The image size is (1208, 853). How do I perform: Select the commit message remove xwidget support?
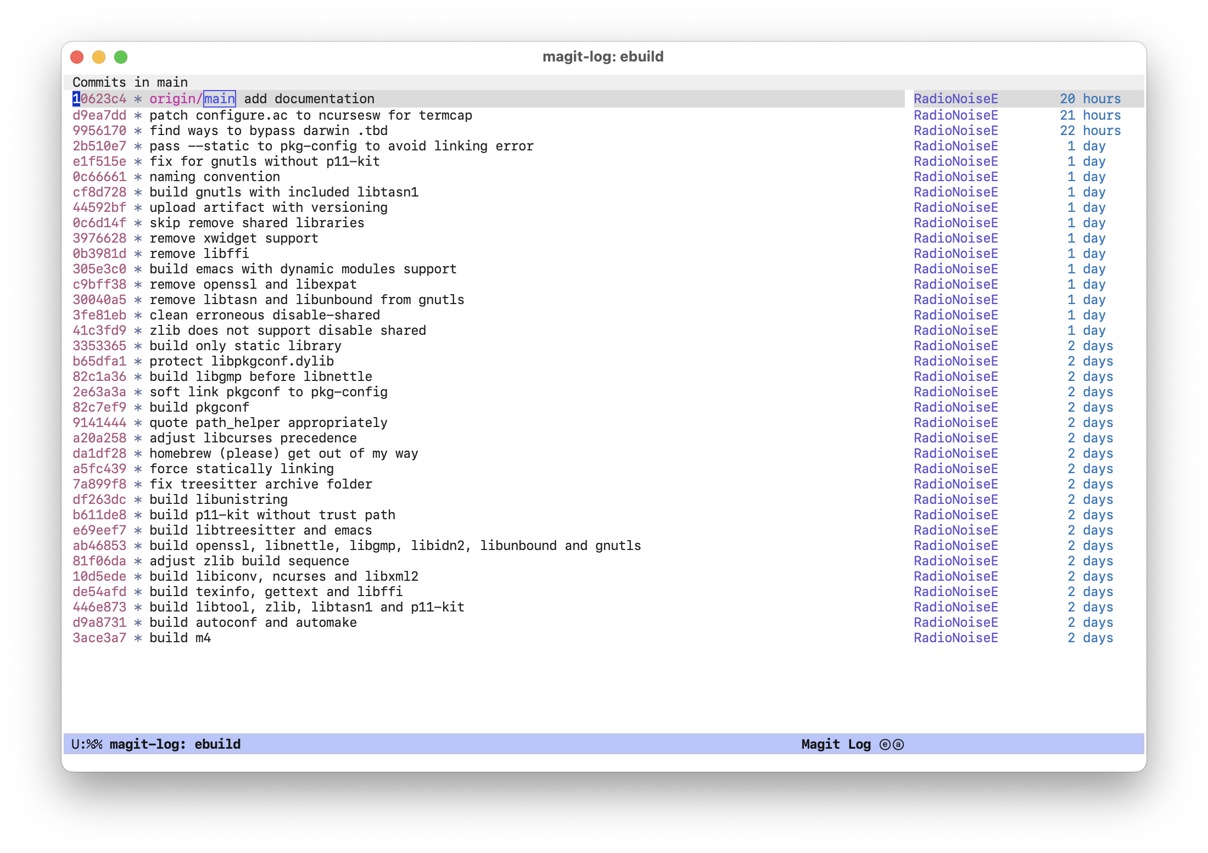[233, 238]
